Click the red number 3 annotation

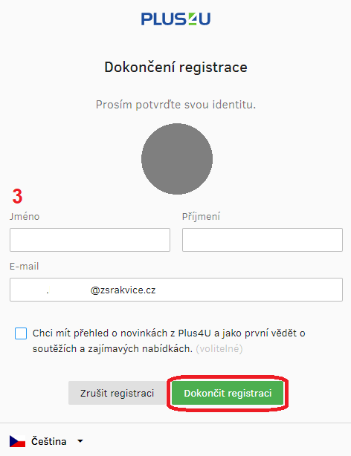(x=18, y=196)
